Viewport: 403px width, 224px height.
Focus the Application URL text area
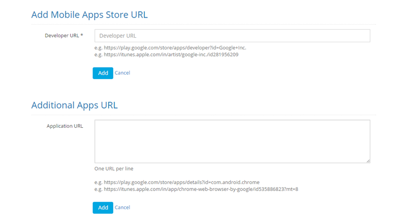[232, 141]
